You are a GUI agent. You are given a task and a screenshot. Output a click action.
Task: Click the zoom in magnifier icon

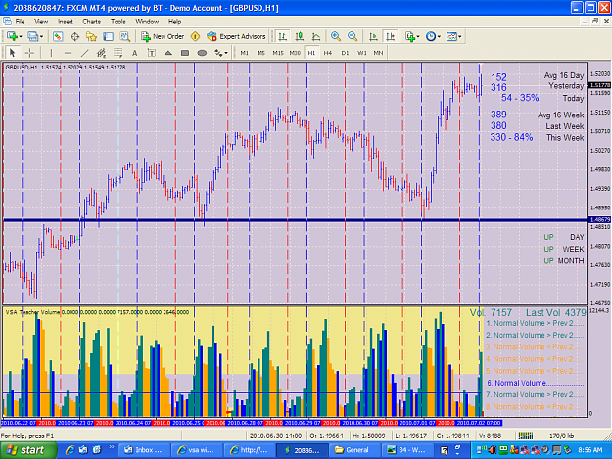pos(335,36)
